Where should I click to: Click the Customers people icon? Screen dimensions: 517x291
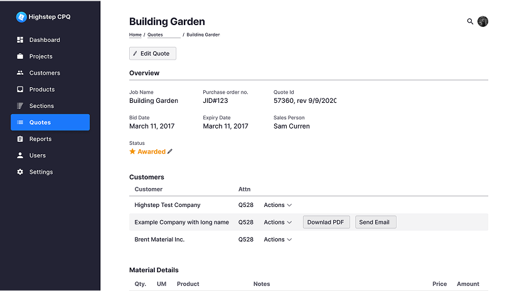pyautogui.click(x=20, y=73)
